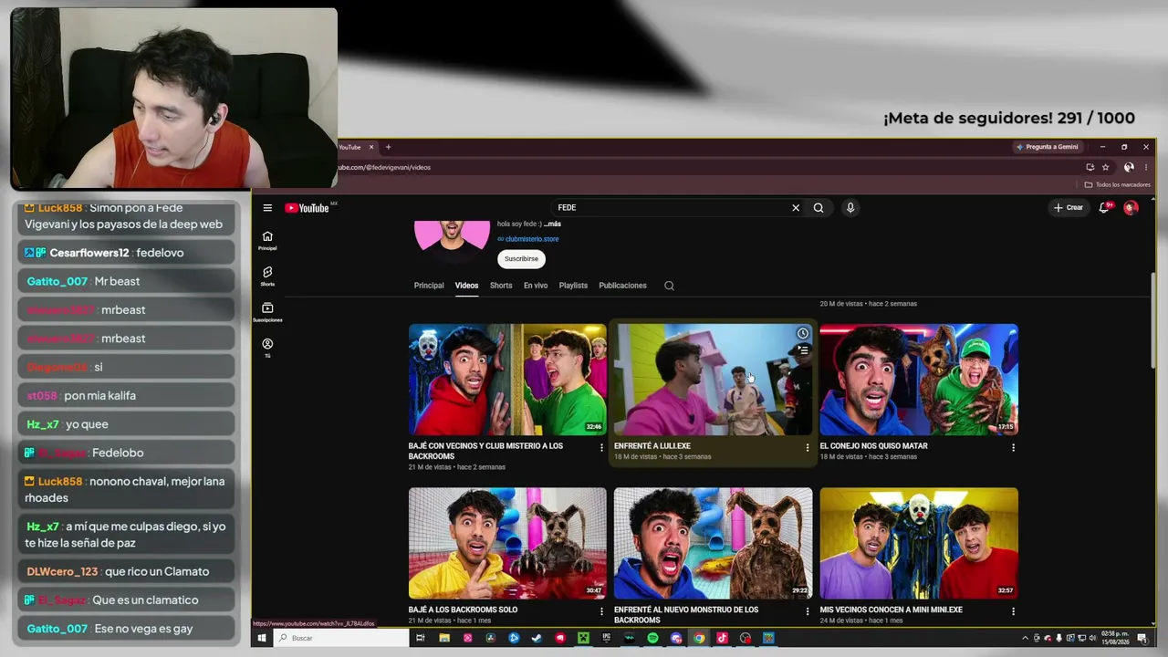The height and width of the screenshot is (657, 1168).
Task: Switch to the Shorts channel tab
Action: point(501,286)
